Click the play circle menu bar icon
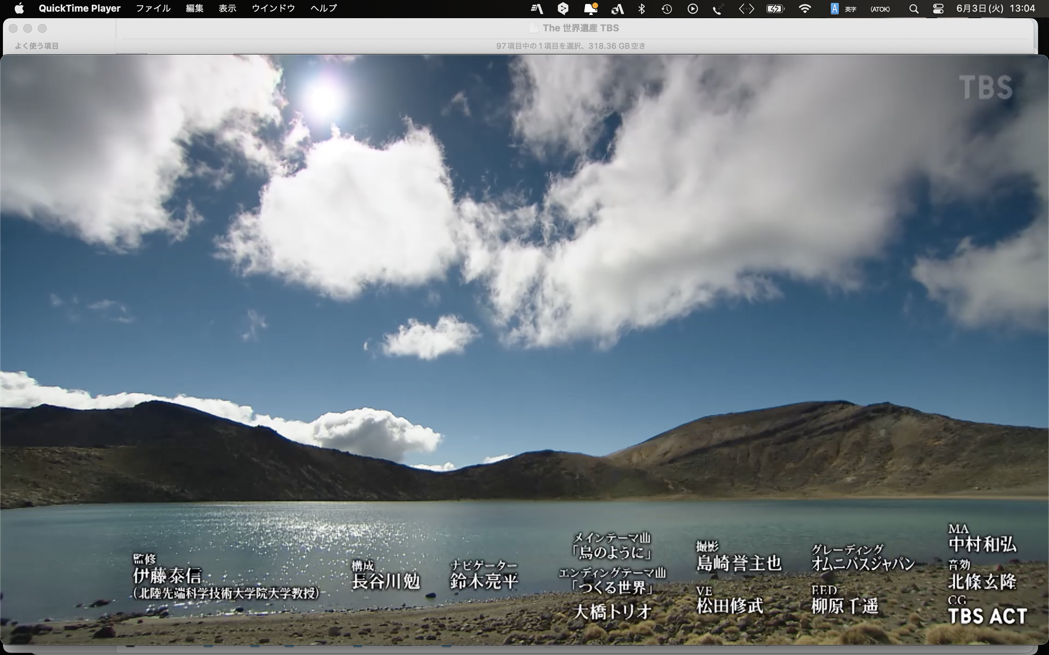Screen dimensions: 1049x655 [x=693, y=9]
